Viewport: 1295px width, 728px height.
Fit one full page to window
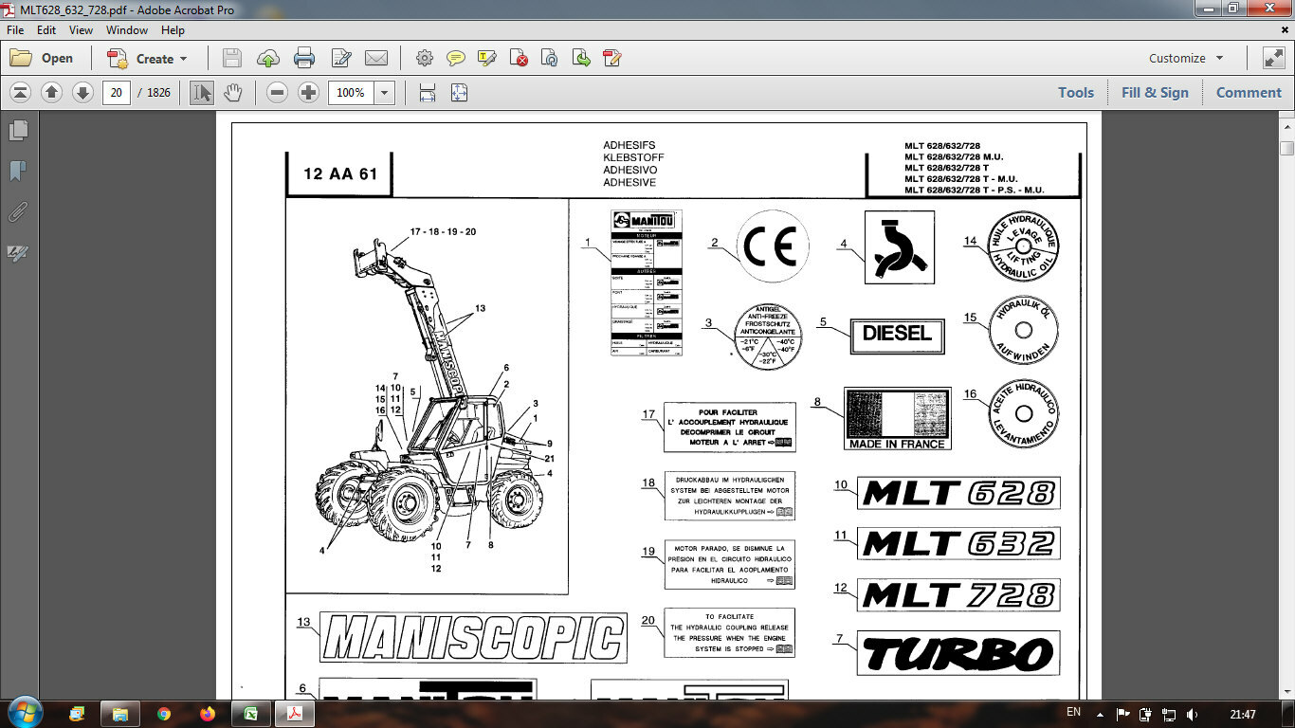coord(460,92)
